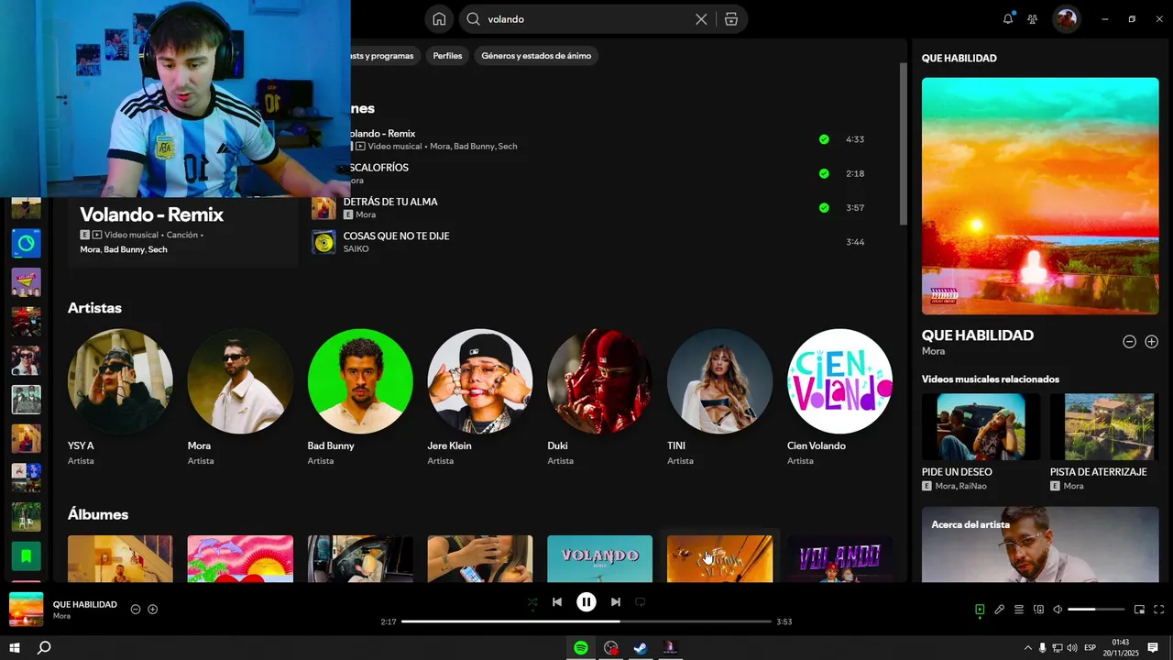Open the play queue icon
Viewport: 1173px width, 660px height.
(1019, 610)
